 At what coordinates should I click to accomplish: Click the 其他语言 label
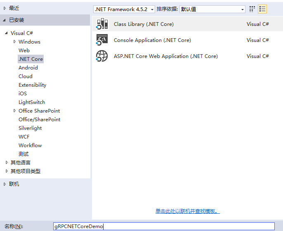(20, 162)
